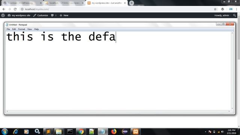Click the volume speaker tray icon
This screenshot has height=135, width=240.
click(222, 132)
